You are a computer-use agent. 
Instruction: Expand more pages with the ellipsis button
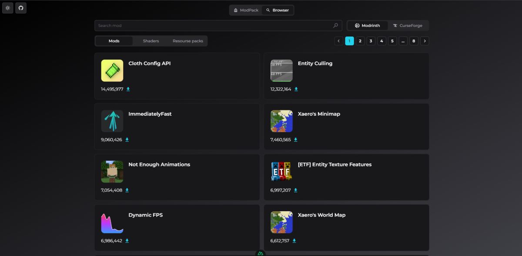point(403,41)
